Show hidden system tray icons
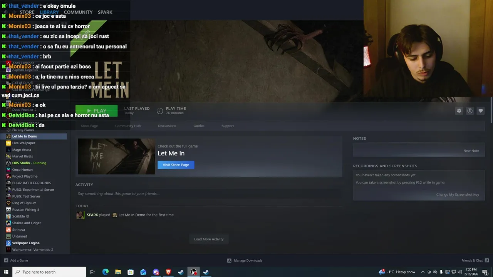The width and height of the screenshot is (493, 277). click(423, 272)
